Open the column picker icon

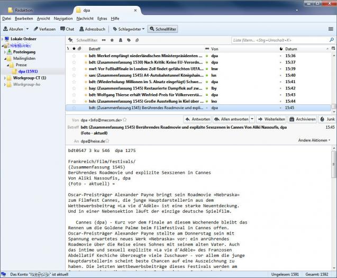click(x=333, y=48)
